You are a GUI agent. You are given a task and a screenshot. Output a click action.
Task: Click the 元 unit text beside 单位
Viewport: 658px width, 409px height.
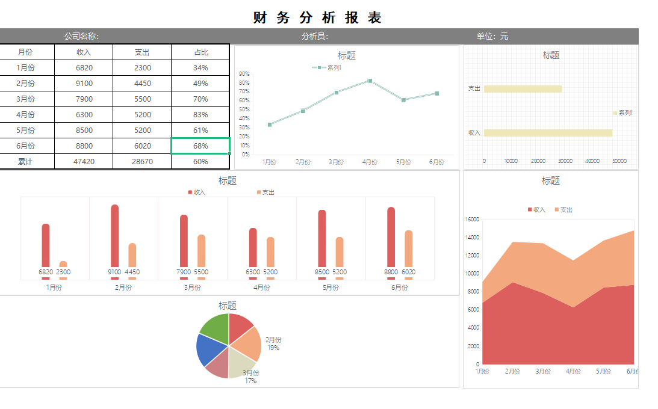click(x=503, y=36)
